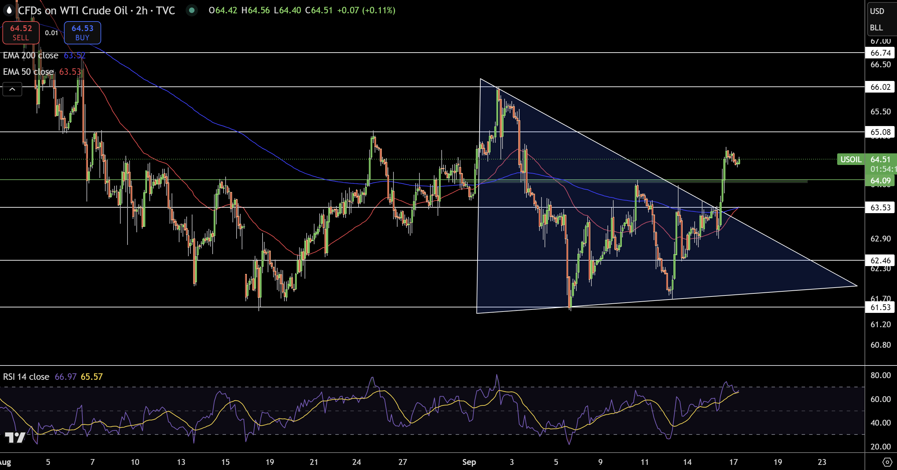Click the USOIL price label on the axis
This screenshot has height=470, width=897.
point(851,160)
